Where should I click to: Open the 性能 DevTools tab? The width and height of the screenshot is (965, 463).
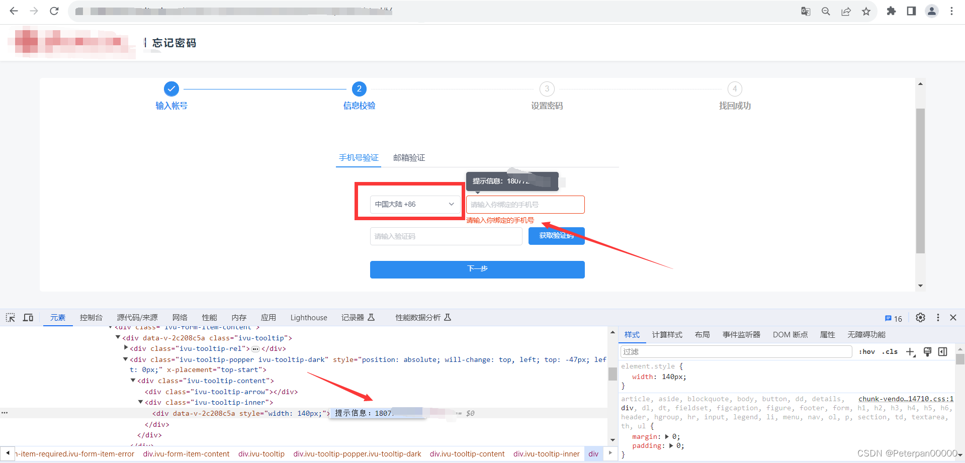click(210, 318)
